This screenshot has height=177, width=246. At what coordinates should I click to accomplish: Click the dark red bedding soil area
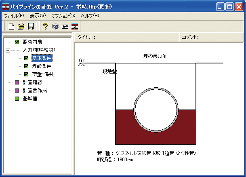156,138
